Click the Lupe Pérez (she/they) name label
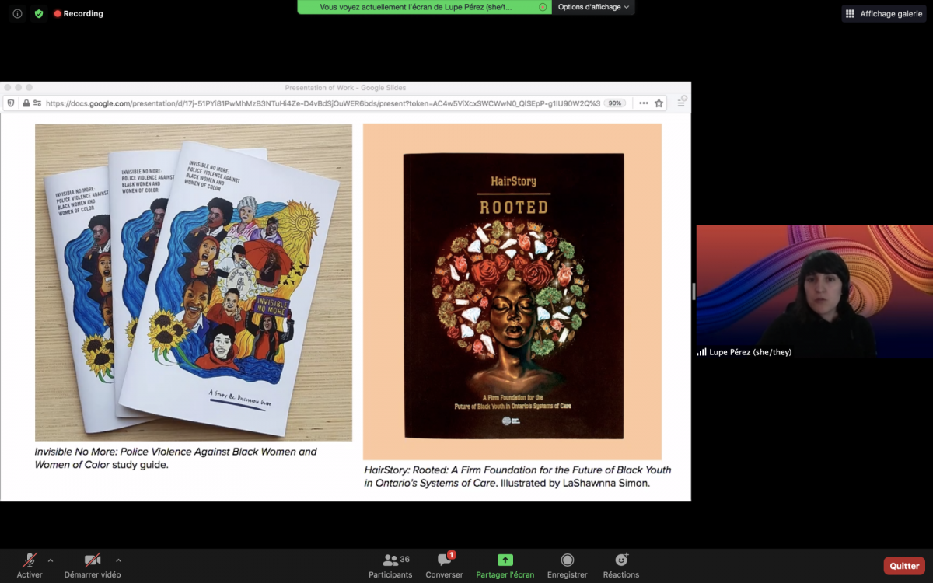This screenshot has height=583, width=933. click(750, 352)
